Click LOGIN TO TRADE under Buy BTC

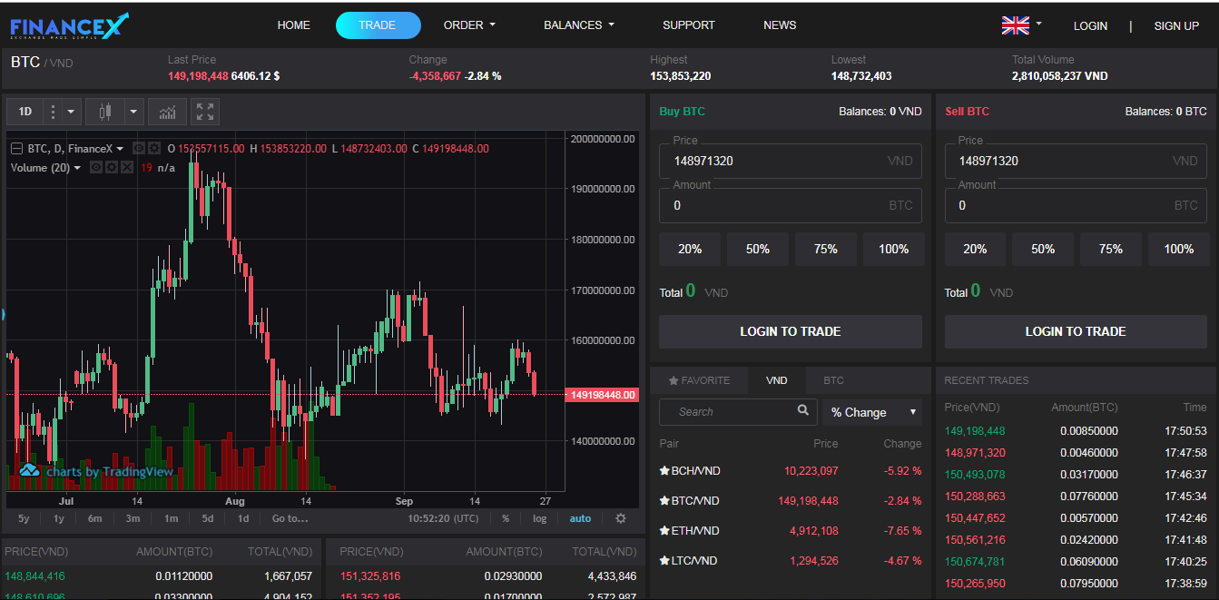[791, 331]
